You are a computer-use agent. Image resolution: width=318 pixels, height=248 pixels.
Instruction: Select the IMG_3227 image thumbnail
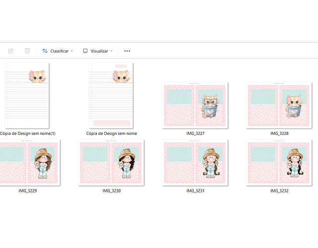(195, 105)
